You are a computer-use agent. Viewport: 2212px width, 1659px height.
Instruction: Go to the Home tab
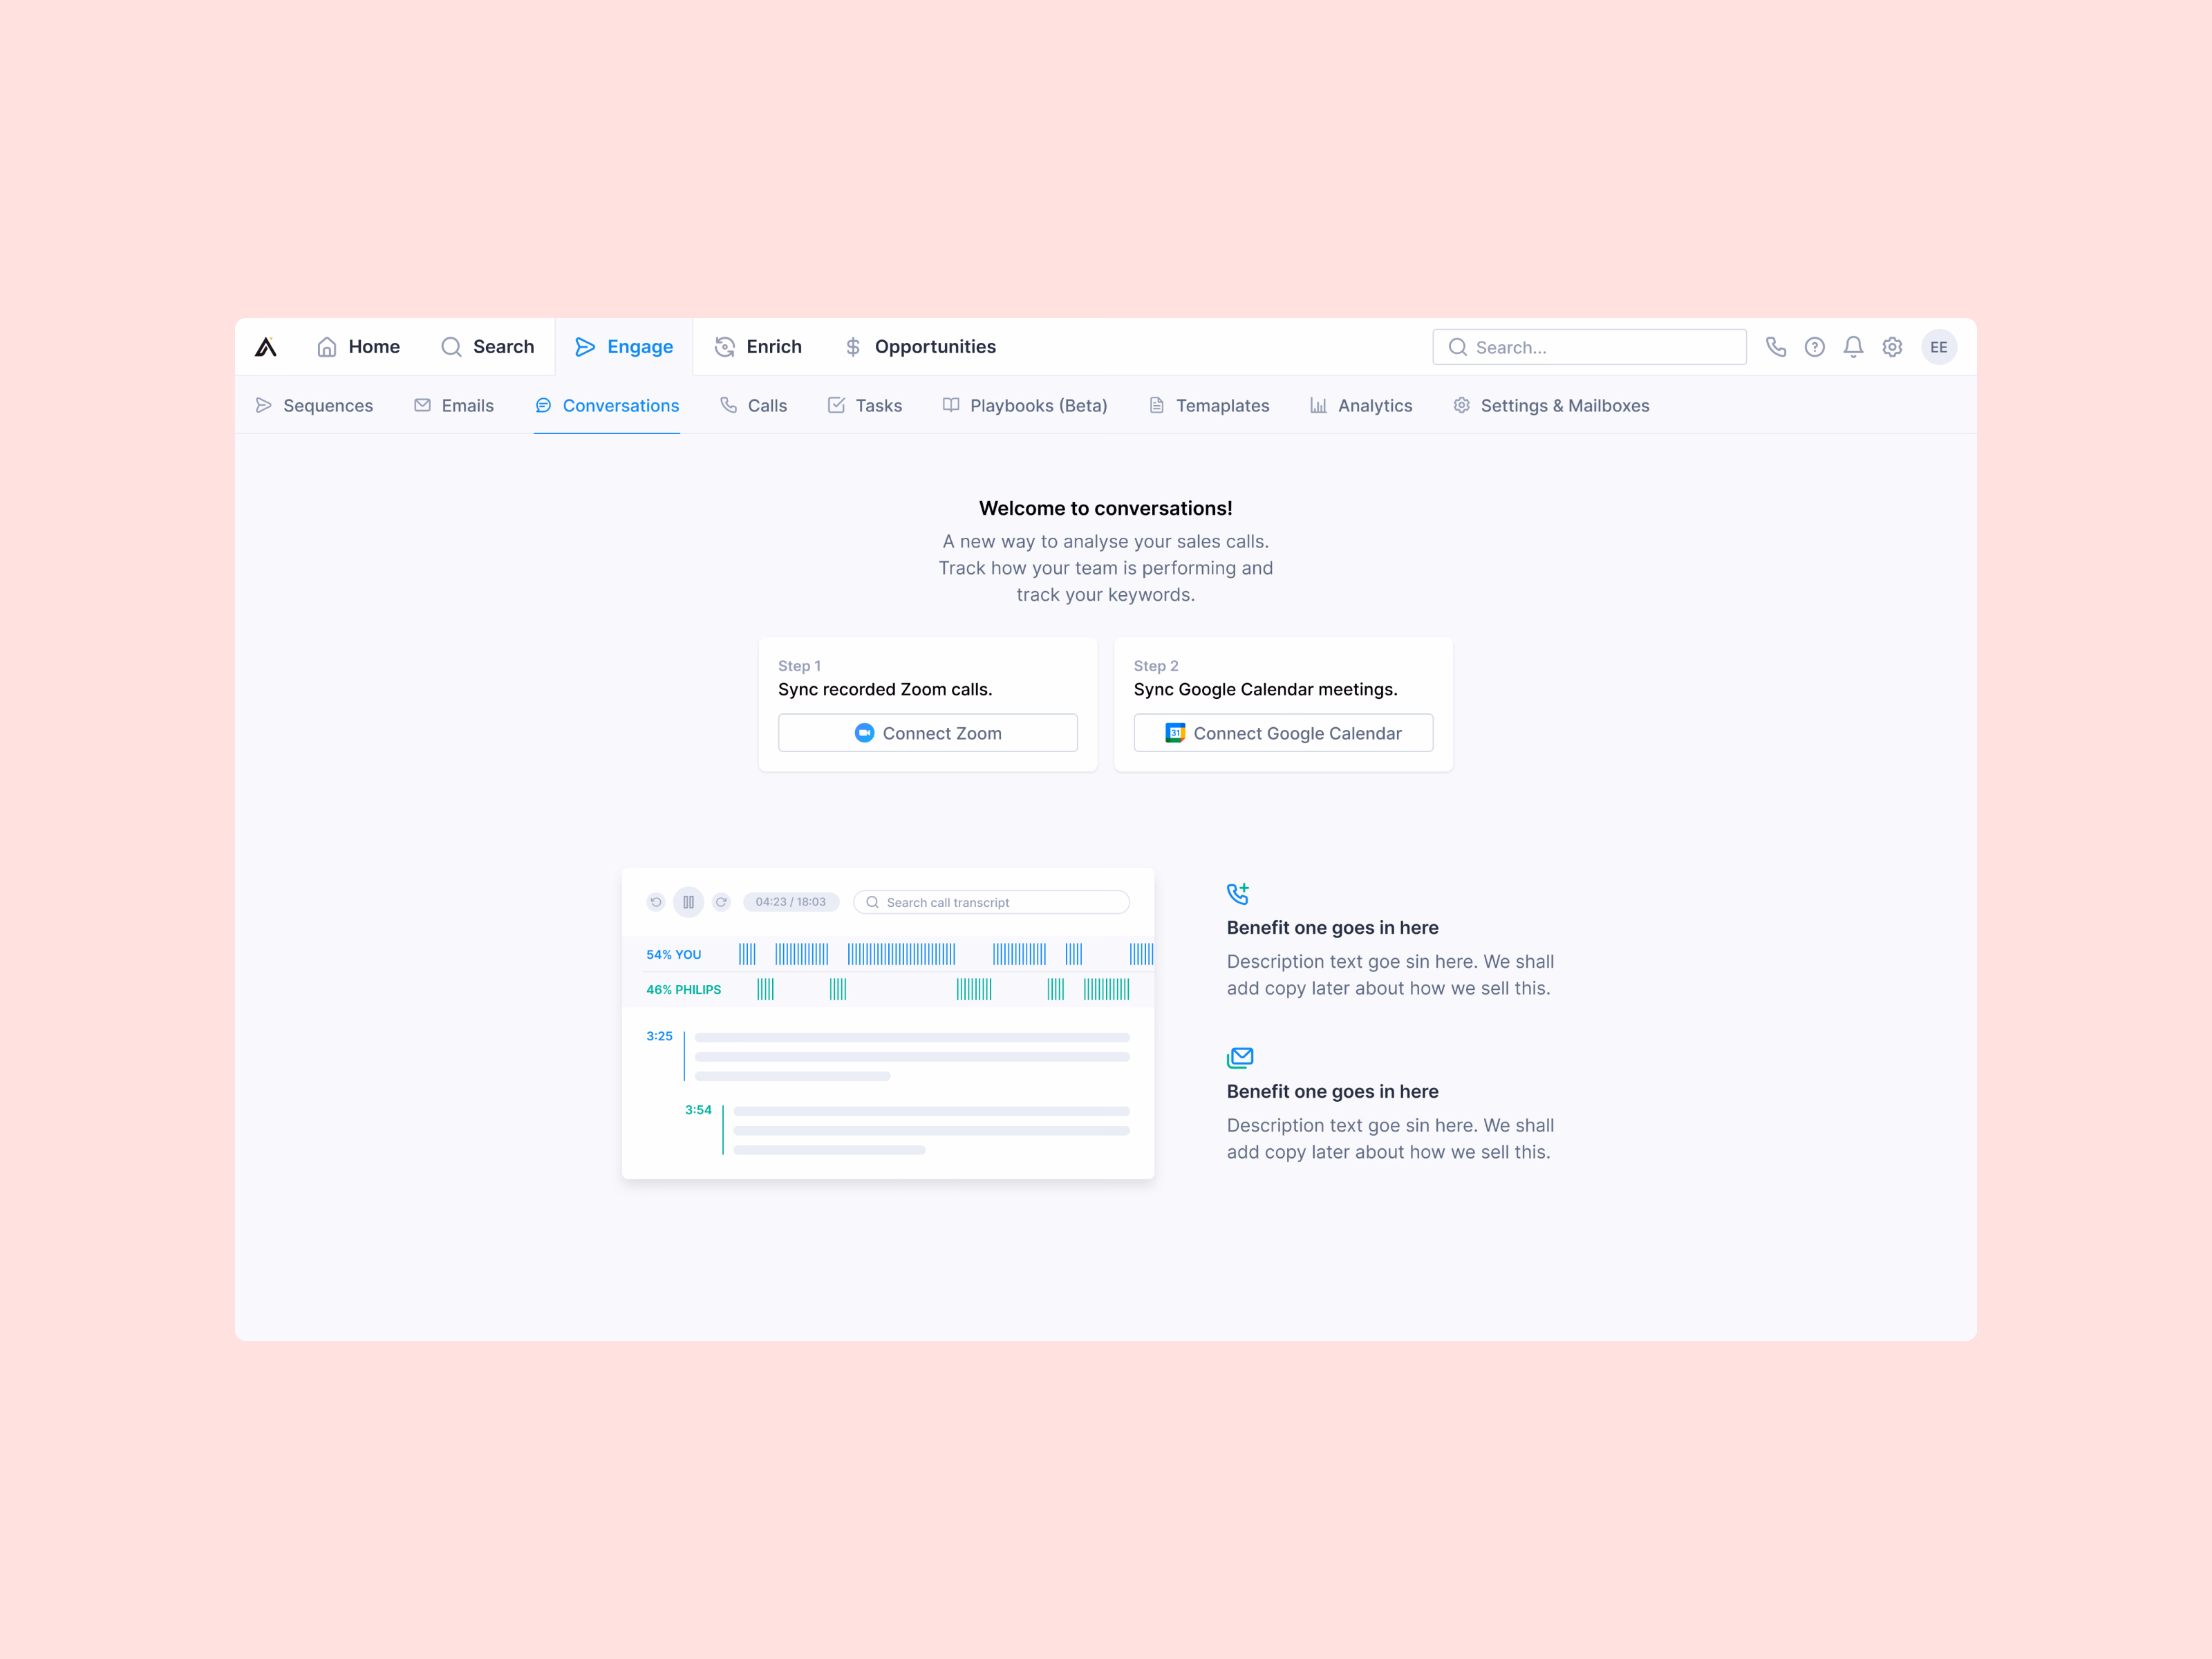click(358, 347)
